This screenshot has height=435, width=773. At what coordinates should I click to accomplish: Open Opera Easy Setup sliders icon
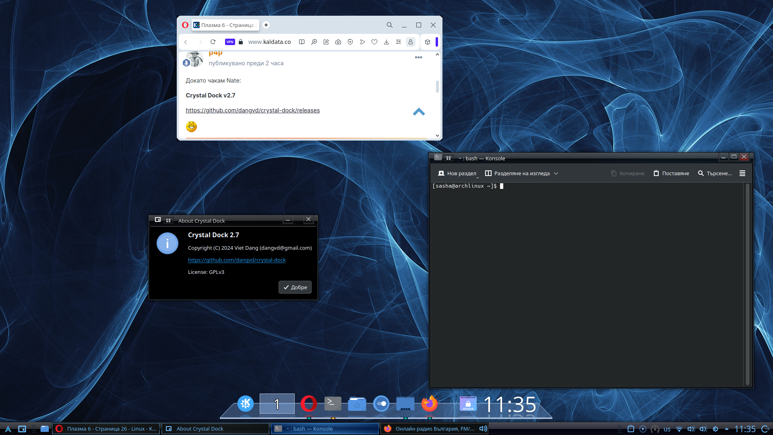399,42
